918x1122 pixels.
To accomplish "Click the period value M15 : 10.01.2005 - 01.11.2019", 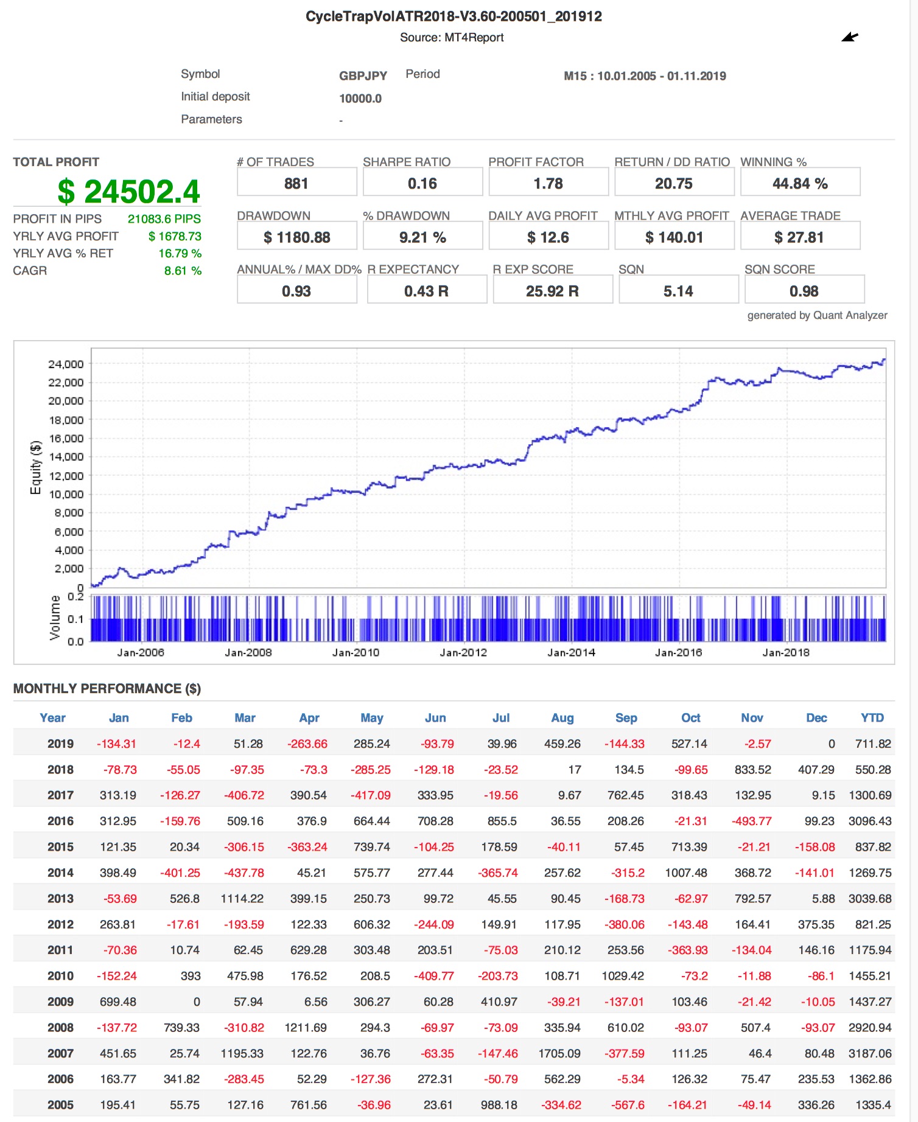I will [x=645, y=76].
